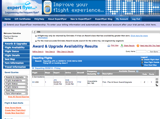
Task: Click the 77W aircraft link
Action: pyautogui.click(x=79, y=82)
